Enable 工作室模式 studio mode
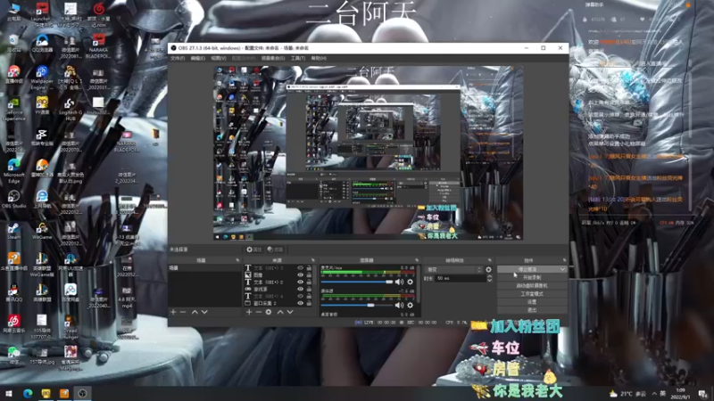The height and width of the screenshot is (401, 714). (x=532, y=294)
